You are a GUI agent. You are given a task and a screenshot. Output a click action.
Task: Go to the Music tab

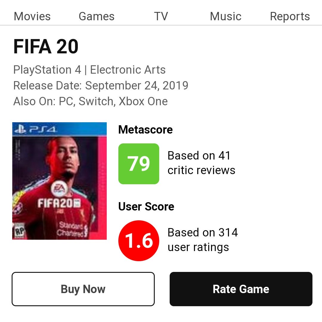(225, 16)
